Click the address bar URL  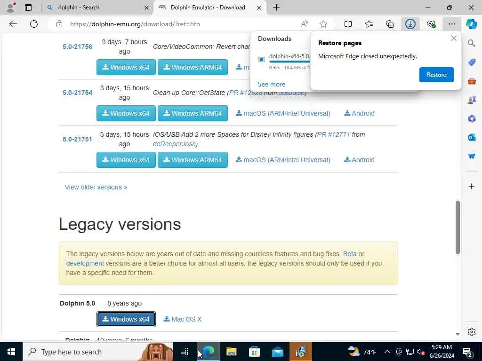135,24
